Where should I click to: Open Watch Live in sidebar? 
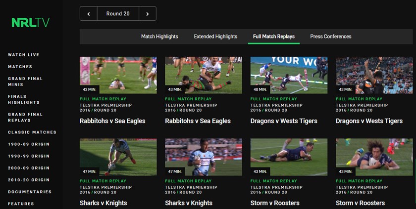point(23,55)
